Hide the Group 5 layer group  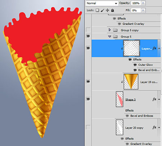click(88, 36)
